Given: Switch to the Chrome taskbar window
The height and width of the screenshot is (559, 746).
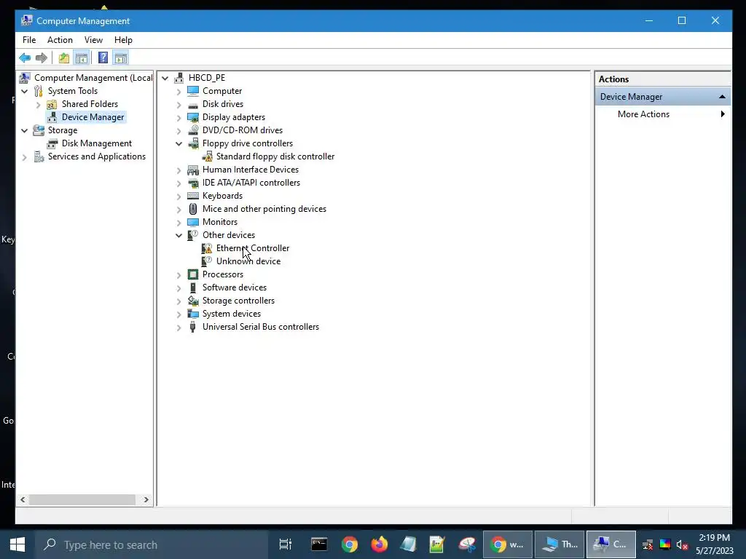Looking at the screenshot, I should point(507,544).
